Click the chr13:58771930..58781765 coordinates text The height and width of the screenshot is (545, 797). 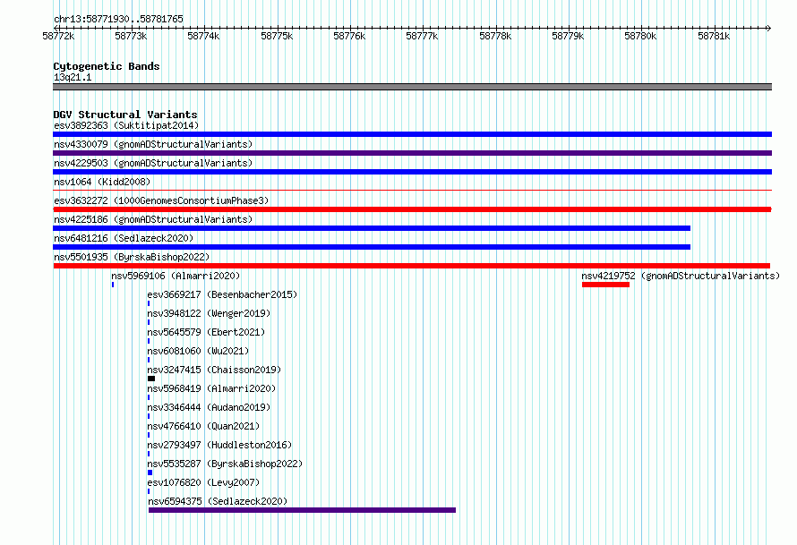click(118, 19)
